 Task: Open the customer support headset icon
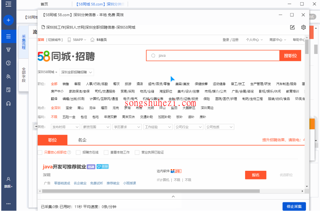point(8,103)
